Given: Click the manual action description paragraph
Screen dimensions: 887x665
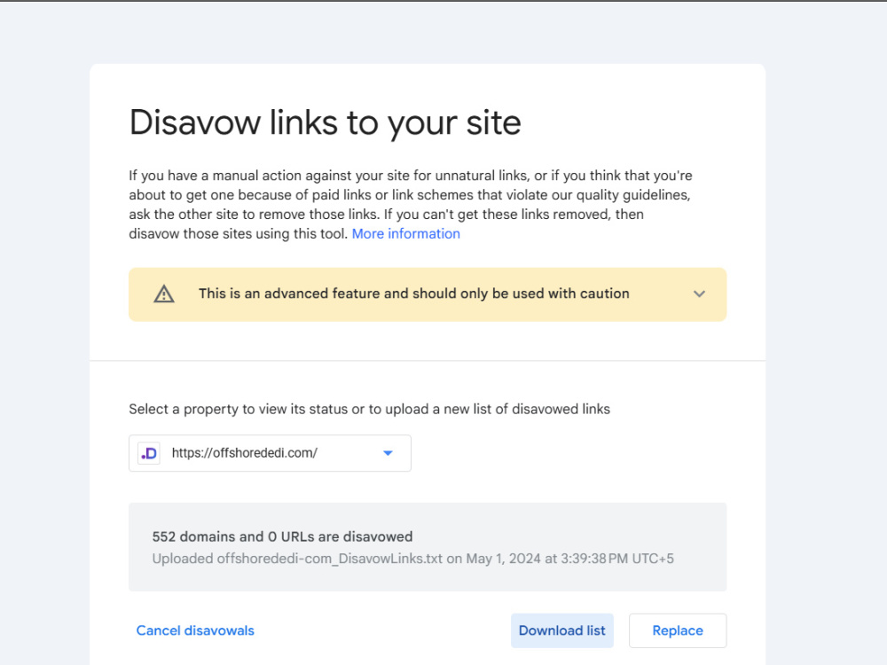Looking at the screenshot, I should click(411, 205).
